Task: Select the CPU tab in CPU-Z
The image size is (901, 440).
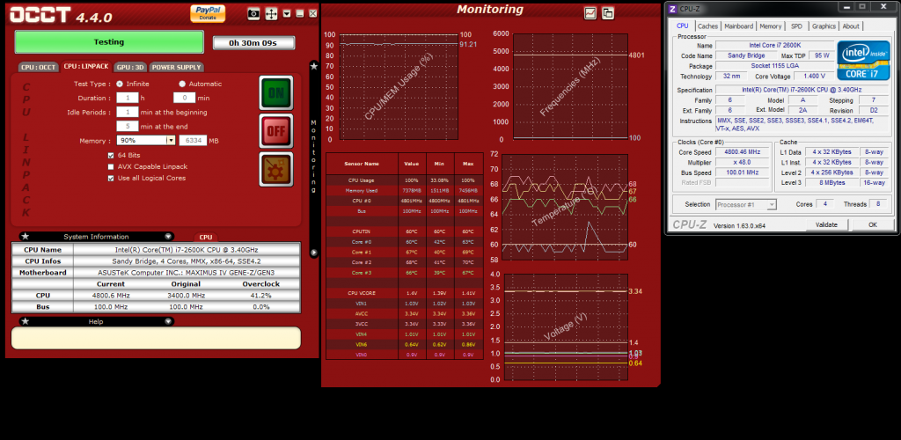Action: [682, 26]
